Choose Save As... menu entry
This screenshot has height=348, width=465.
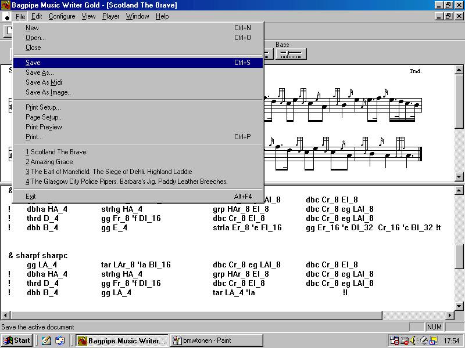click(x=138, y=72)
